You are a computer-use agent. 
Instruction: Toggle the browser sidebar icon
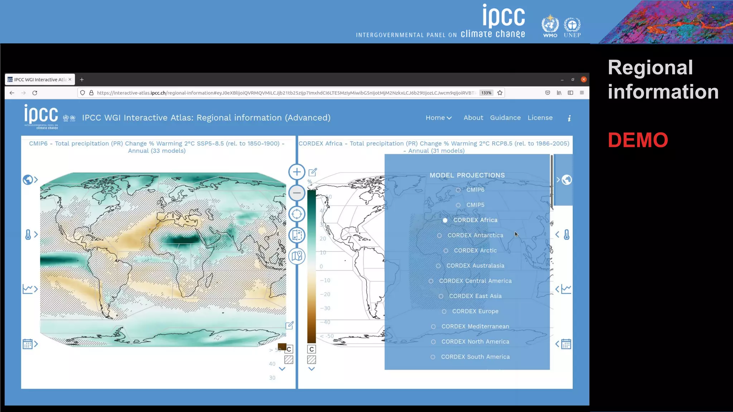click(x=571, y=93)
